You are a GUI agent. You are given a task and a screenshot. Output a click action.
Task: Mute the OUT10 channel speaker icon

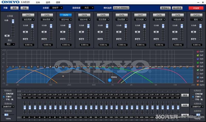click(x=193, y=32)
